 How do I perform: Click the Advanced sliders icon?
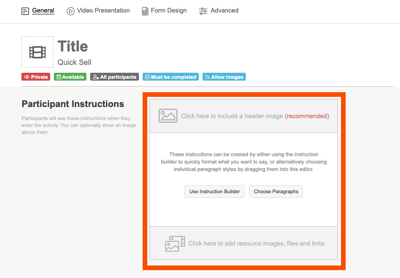203,11
